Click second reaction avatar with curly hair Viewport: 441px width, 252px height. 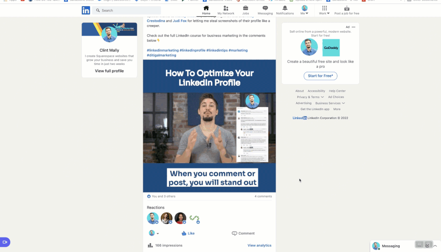(167, 218)
